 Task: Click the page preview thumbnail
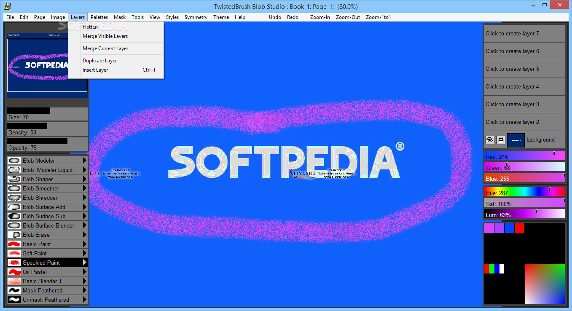tap(47, 65)
